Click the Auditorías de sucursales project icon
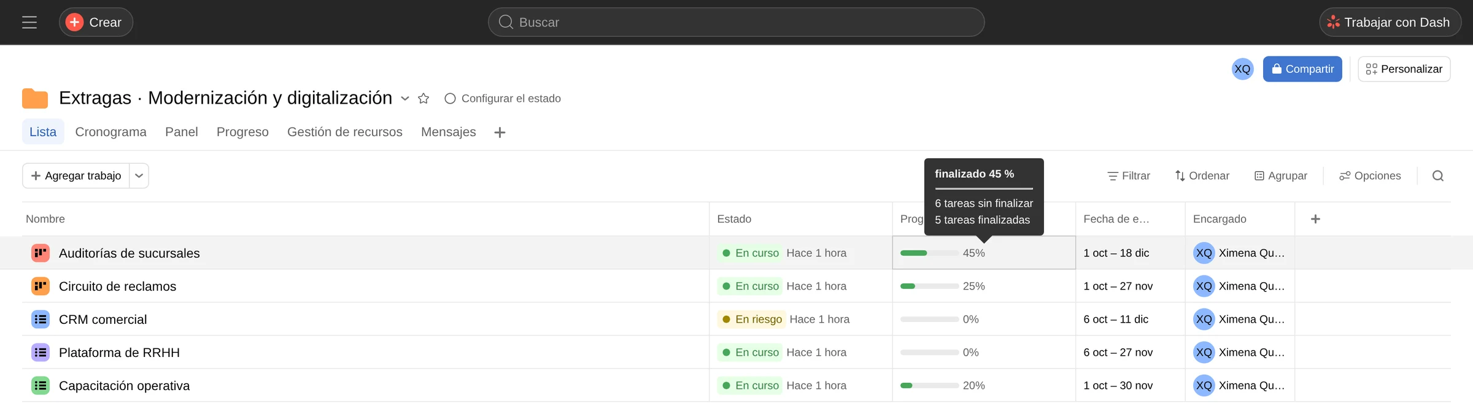Image resolution: width=1473 pixels, height=414 pixels. 41,253
